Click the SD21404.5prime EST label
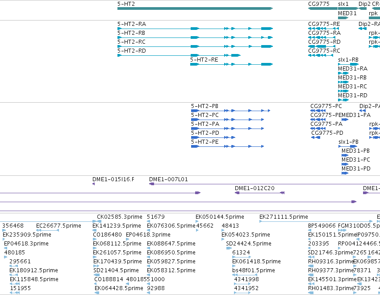The width and height of the screenshot is (380, 295). coord(116,270)
